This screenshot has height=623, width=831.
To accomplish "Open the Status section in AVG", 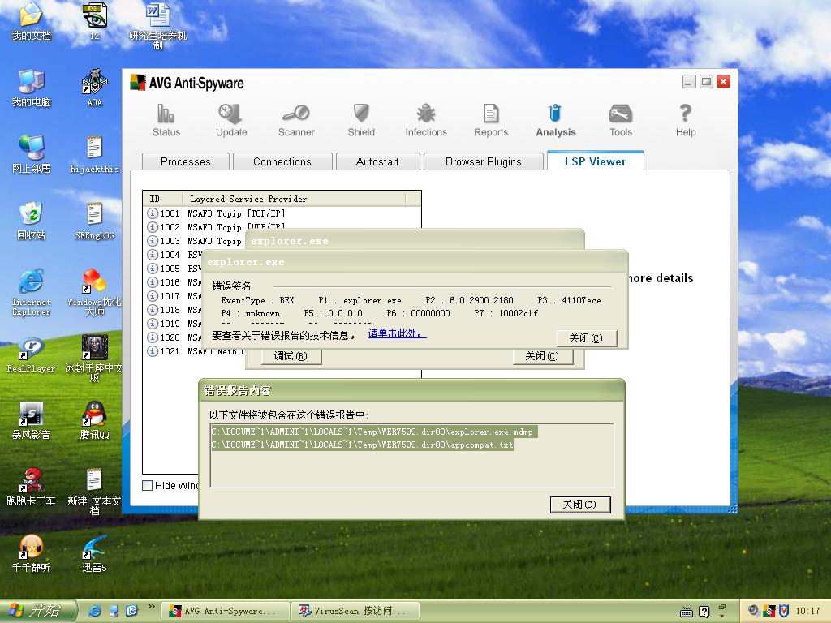I will [166, 120].
